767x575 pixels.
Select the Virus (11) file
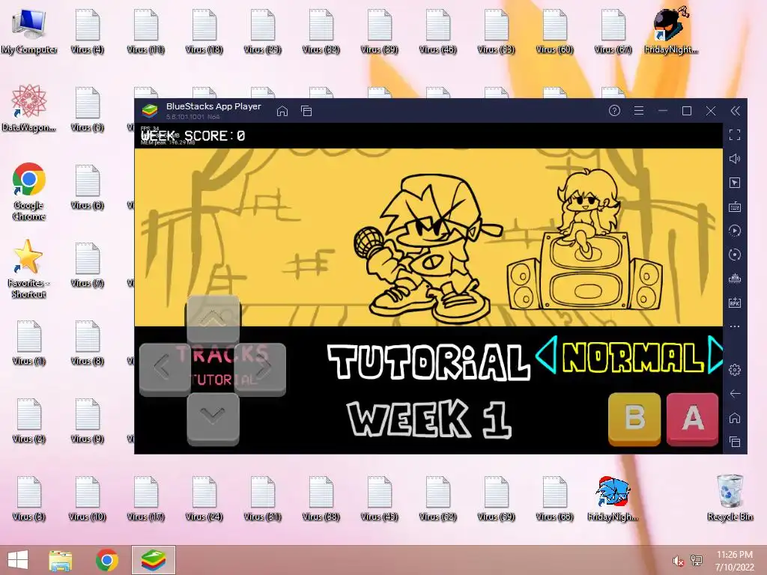click(145, 32)
